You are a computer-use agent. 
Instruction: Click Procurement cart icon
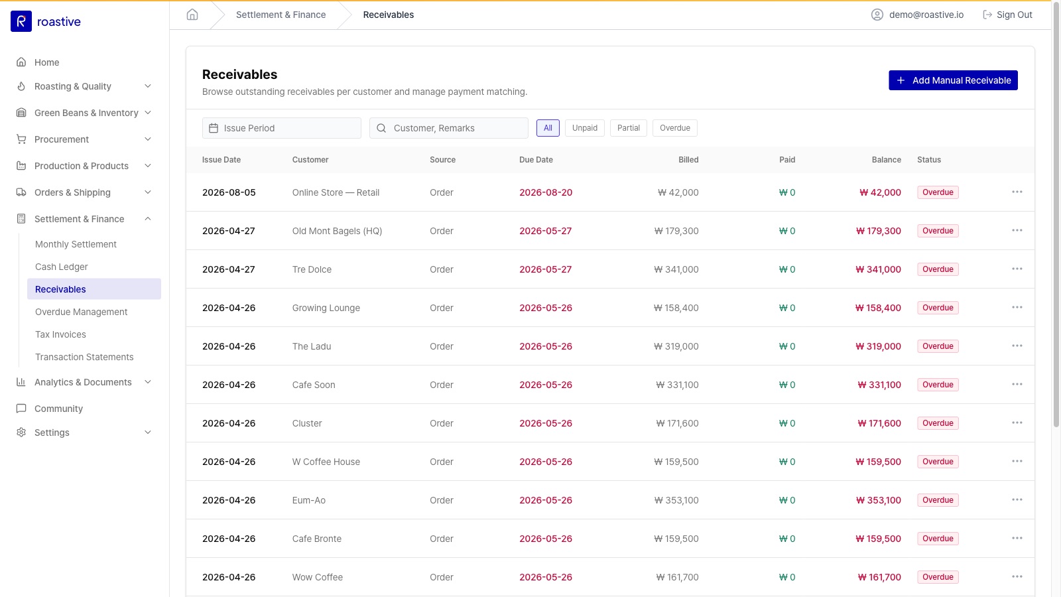21,139
